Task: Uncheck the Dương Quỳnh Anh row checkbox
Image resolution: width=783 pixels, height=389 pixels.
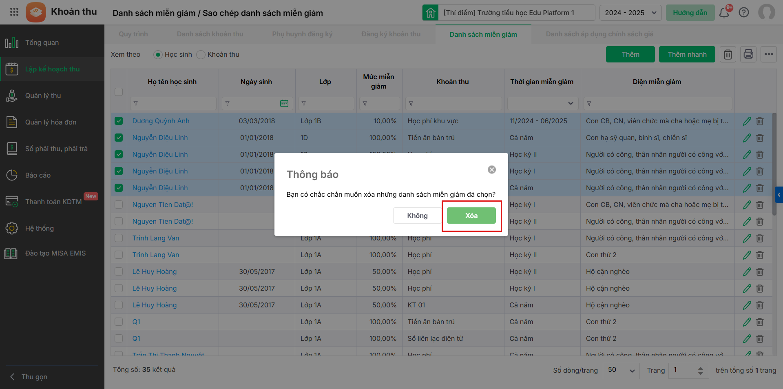Action: coord(119,121)
